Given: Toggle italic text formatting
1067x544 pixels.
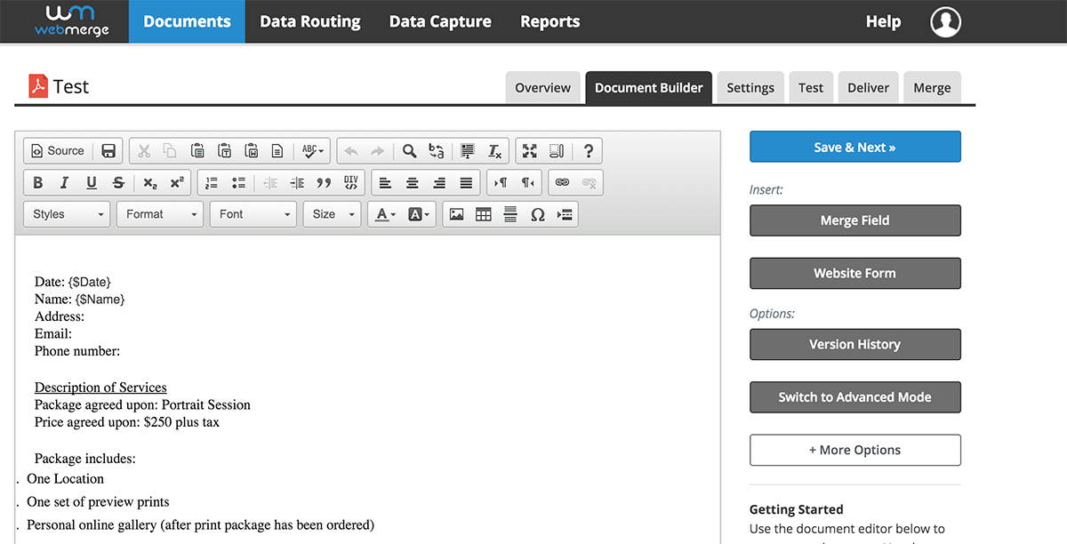Looking at the screenshot, I should pyautogui.click(x=64, y=182).
